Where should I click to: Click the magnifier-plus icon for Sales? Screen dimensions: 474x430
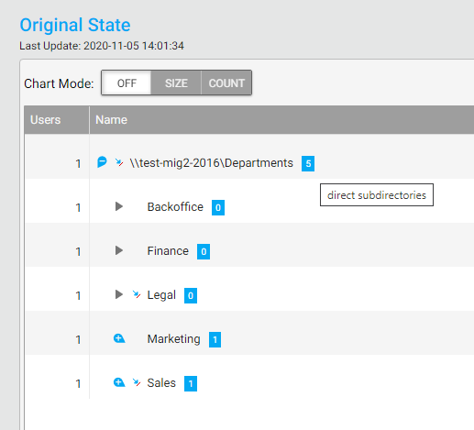[x=119, y=382]
